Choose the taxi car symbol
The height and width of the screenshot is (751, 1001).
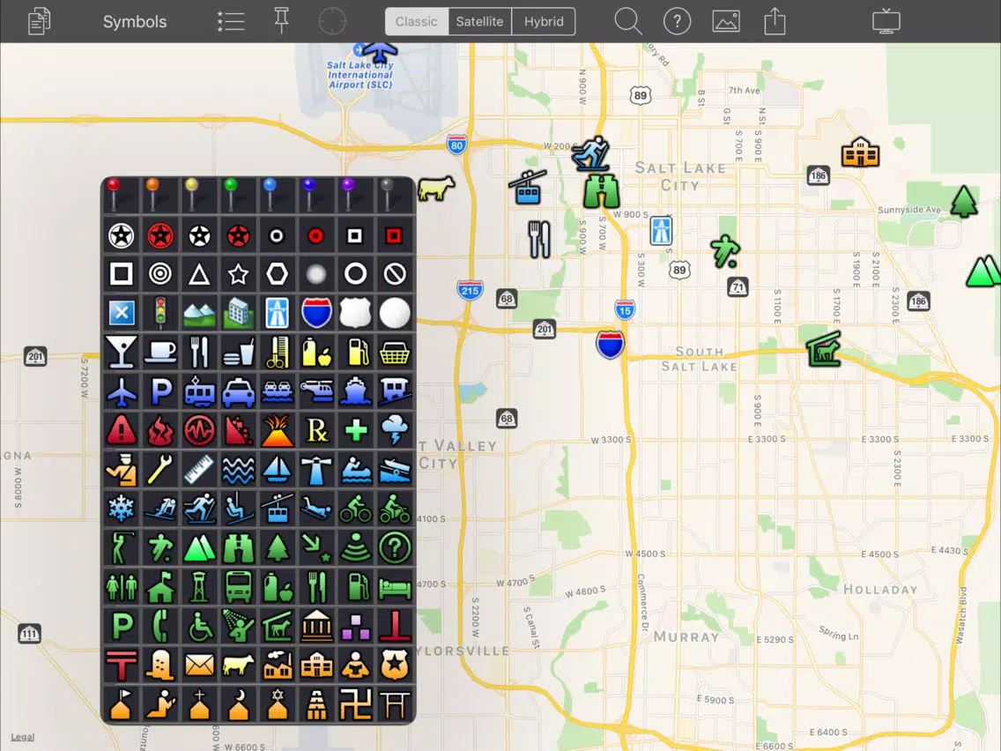pyautogui.click(x=238, y=392)
